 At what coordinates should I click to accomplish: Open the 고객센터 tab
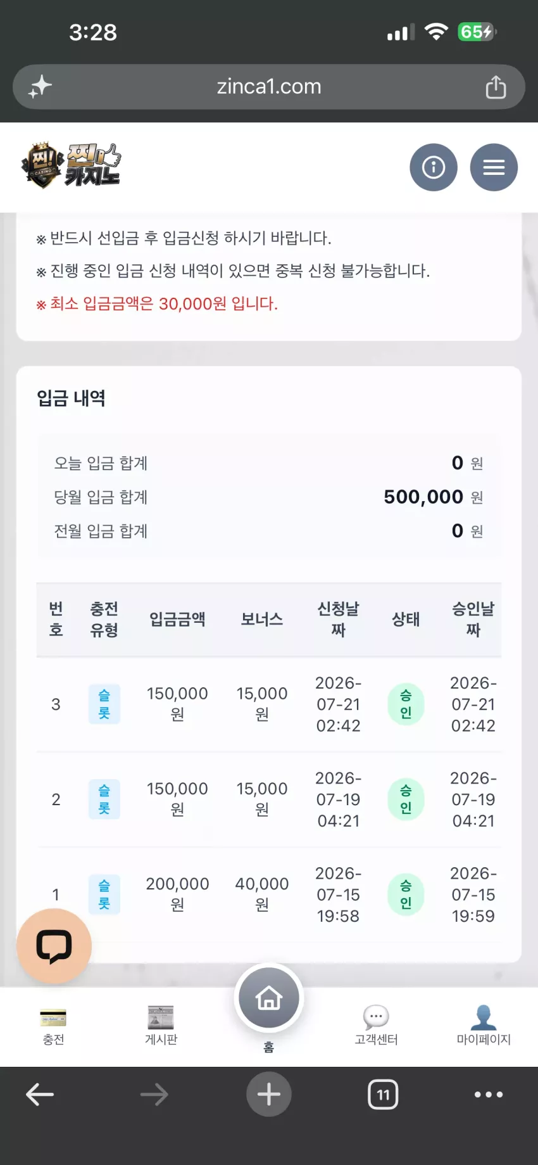pyautogui.click(x=376, y=1026)
